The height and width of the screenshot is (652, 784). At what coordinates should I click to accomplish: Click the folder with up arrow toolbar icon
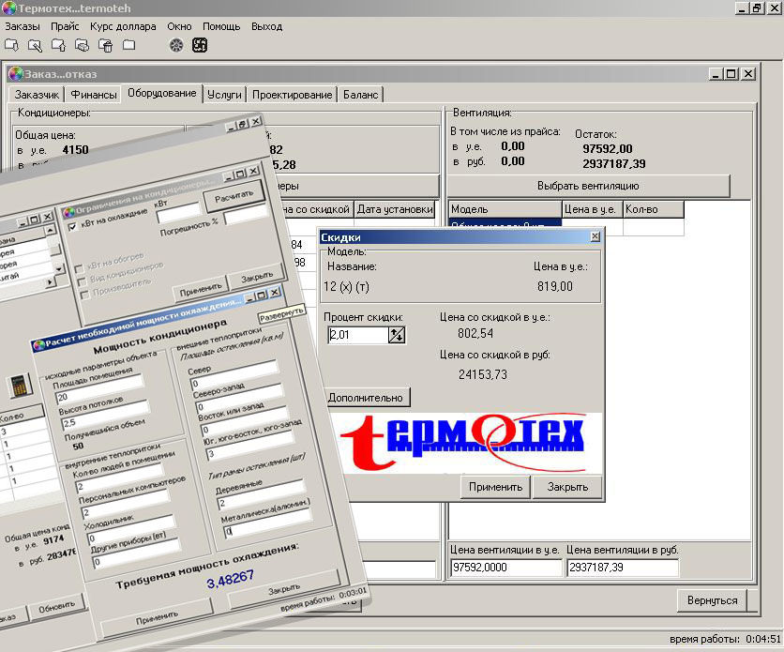point(58,46)
